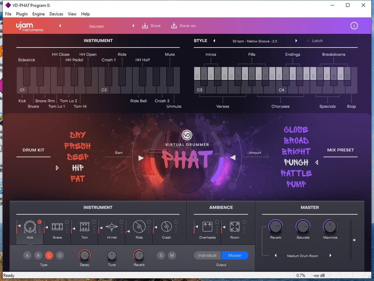374x281 pixels.
Task: Open the Devices menu
Action: (56, 14)
